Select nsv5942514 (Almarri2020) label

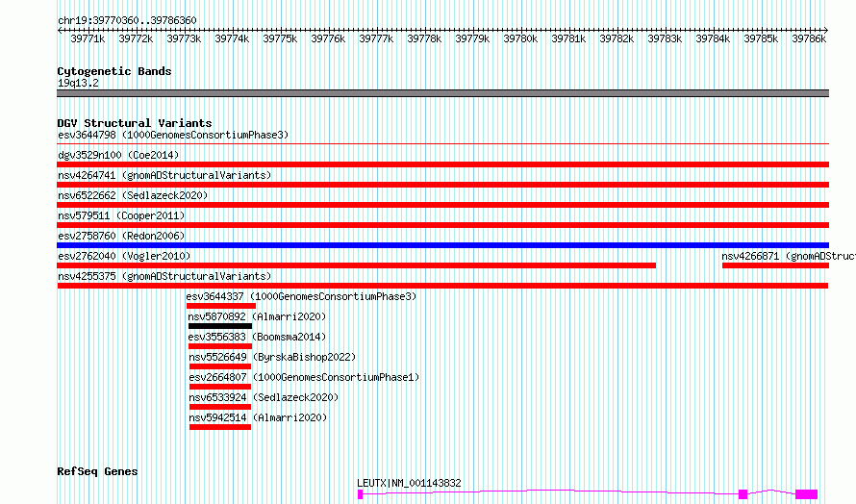pyautogui.click(x=258, y=417)
